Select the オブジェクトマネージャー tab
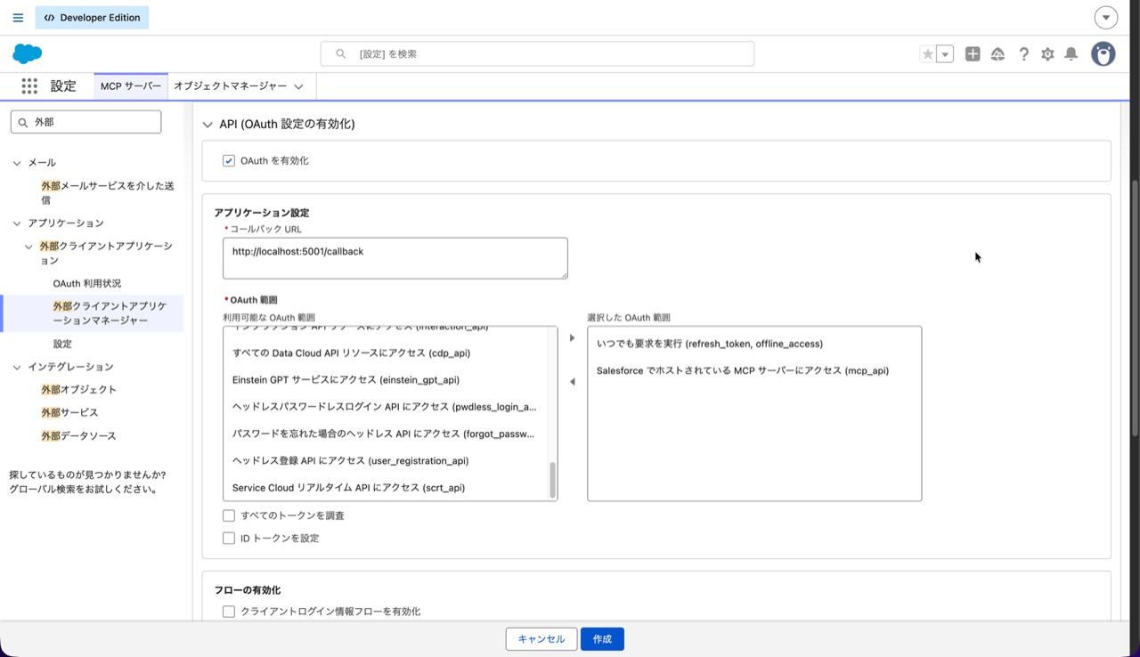Image resolution: width=1140 pixels, height=657 pixels. (x=230, y=86)
